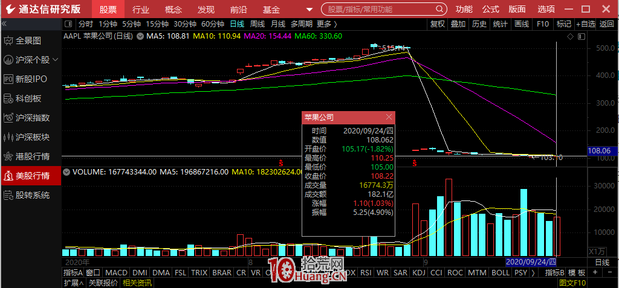Screen dimensions: 619x288
Task: Switch to 前沿 top tab
Action: coord(239,9)
